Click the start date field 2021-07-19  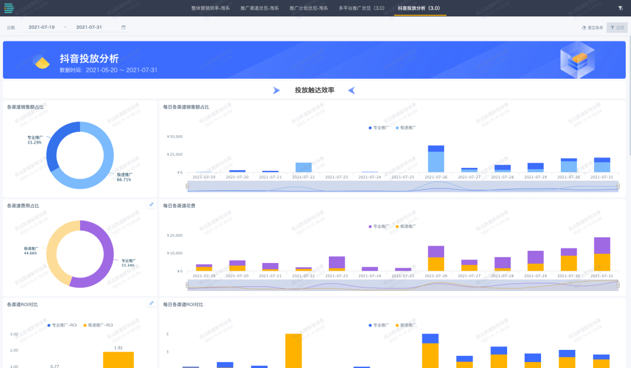click(41, 27)
